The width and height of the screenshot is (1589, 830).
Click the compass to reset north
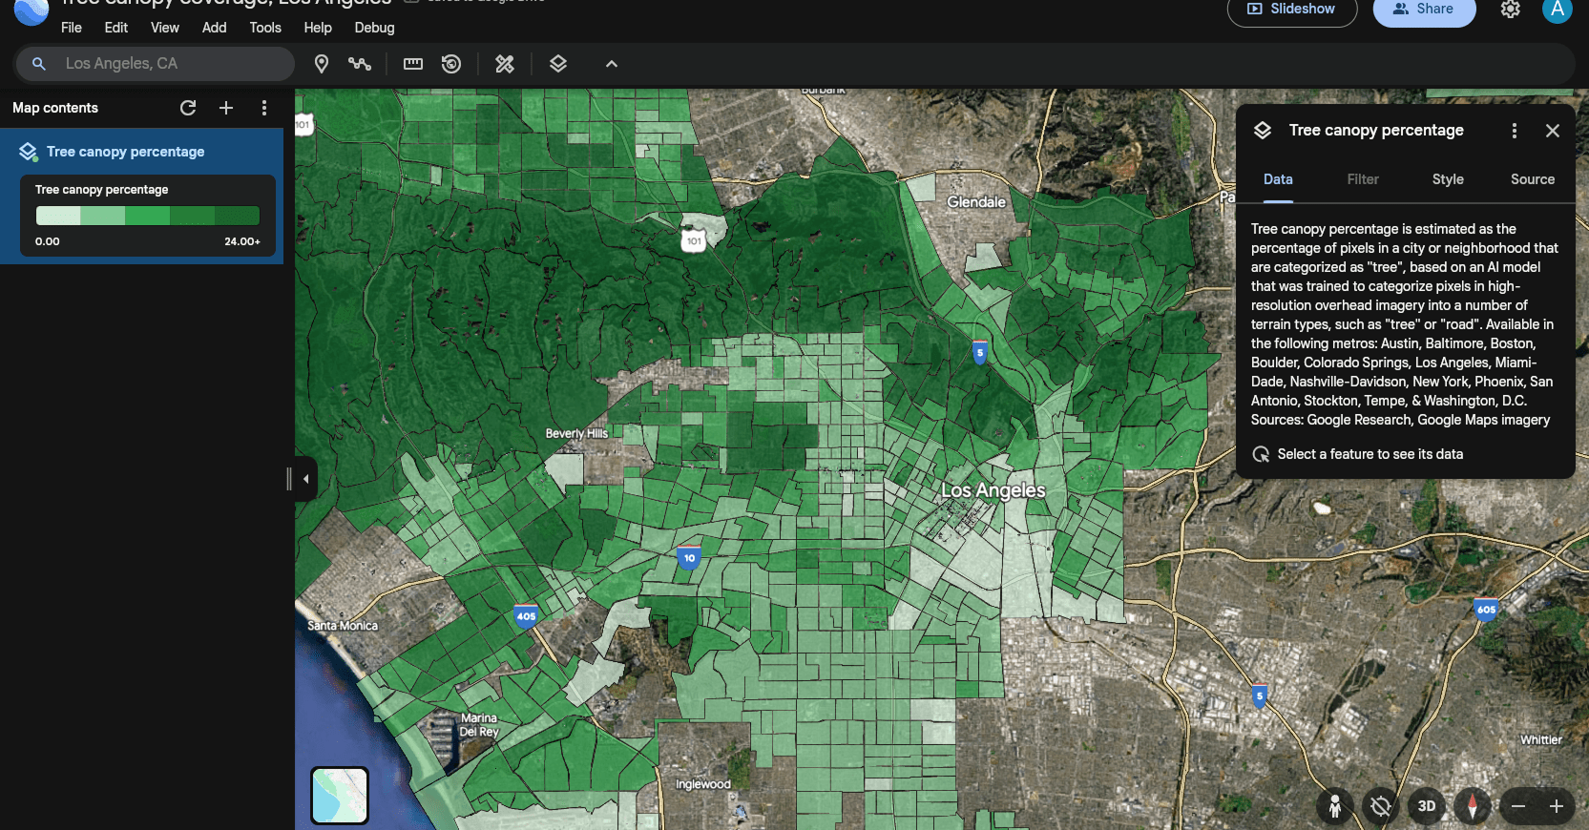(1473, 807)
